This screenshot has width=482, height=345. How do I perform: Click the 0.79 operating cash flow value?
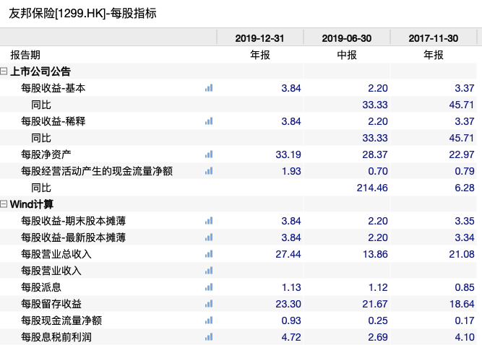[465, 171]
